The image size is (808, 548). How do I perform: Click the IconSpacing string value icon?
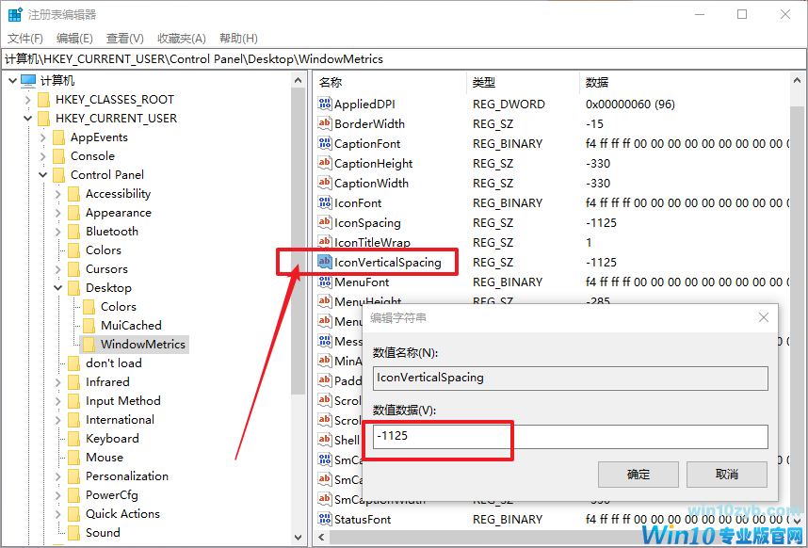(x=324, y=222)
